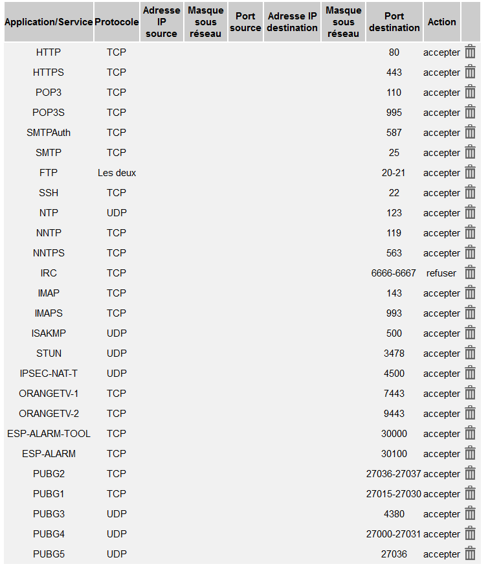The image size is (488, 573).
Task: Click the trash icon for the HTTPS rule
Action: pos(471,73)
